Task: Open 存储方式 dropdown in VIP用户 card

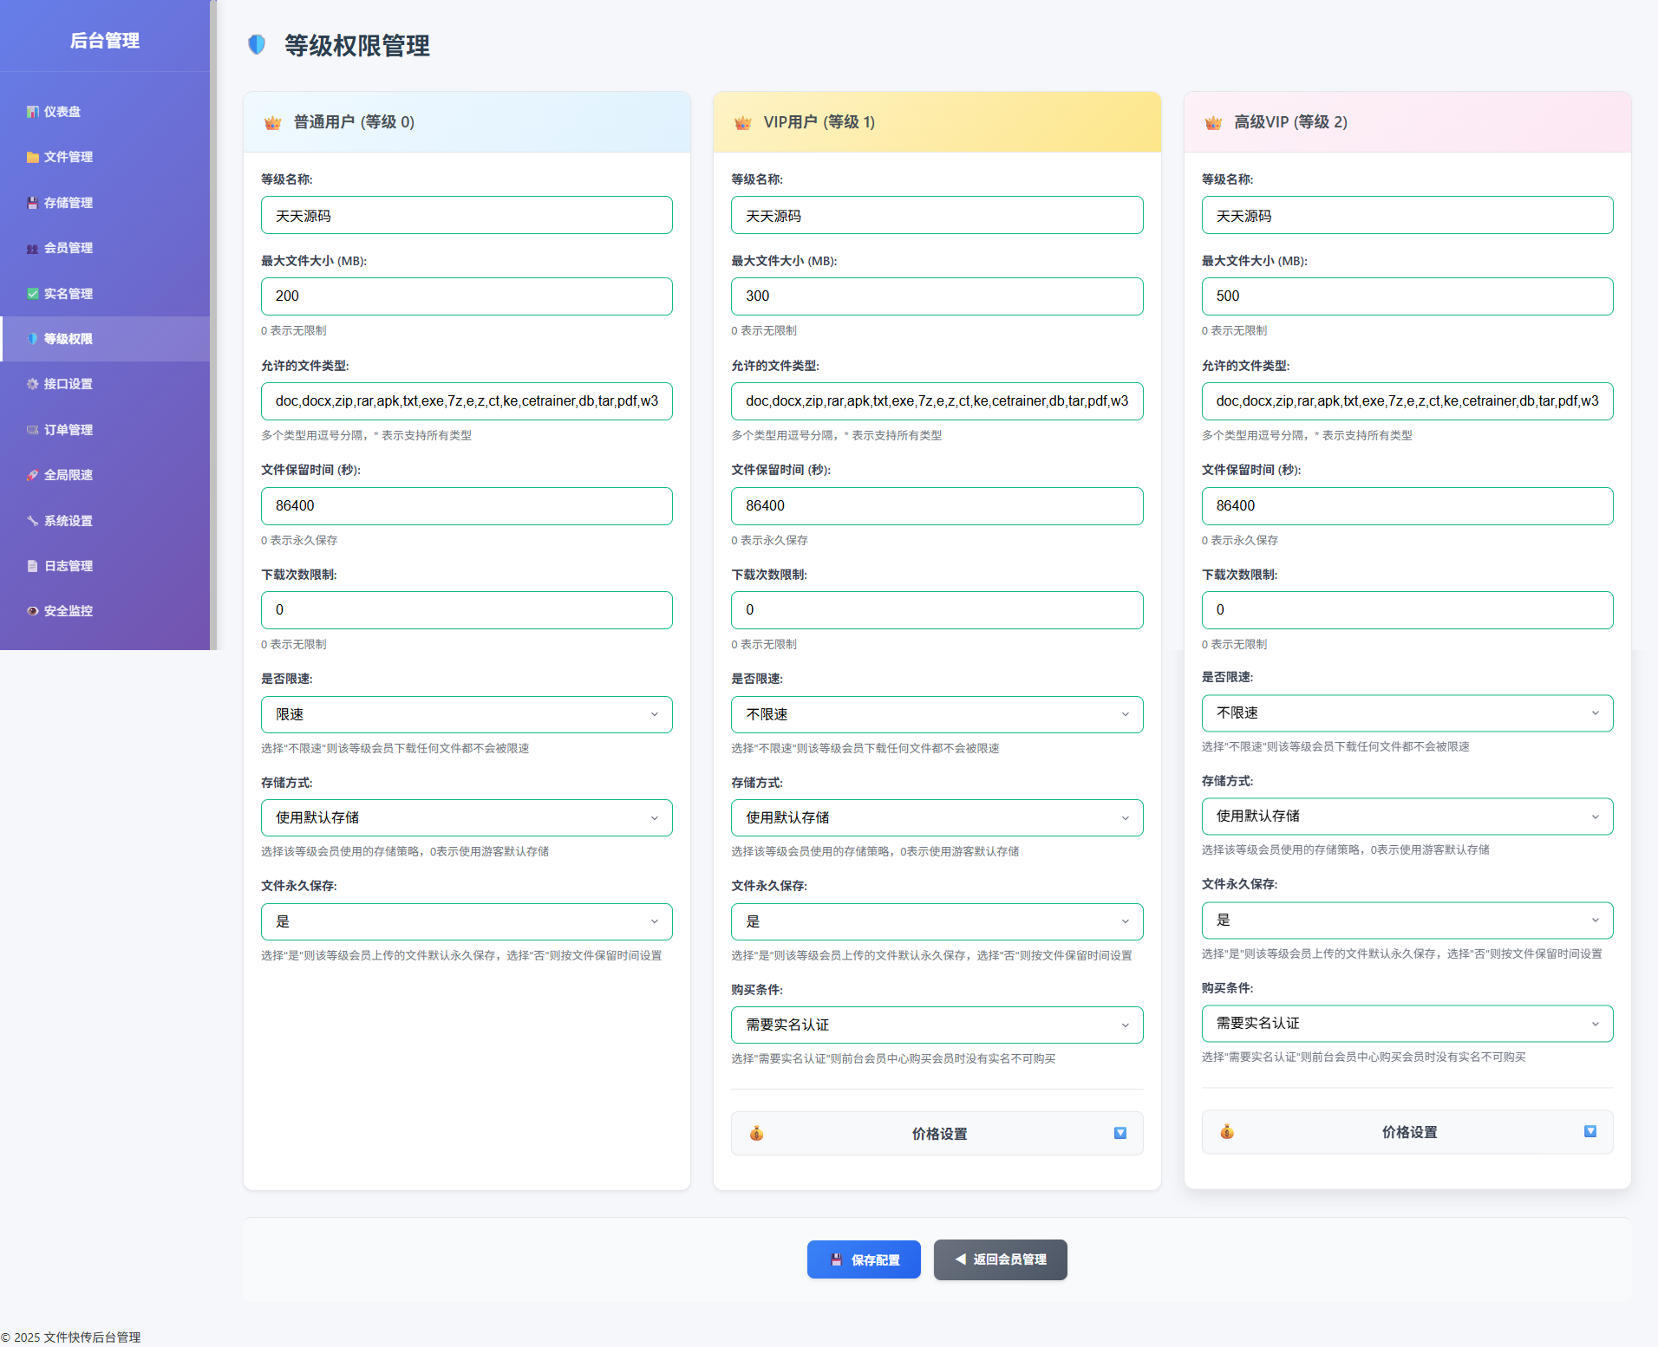Action: point(937,817)
